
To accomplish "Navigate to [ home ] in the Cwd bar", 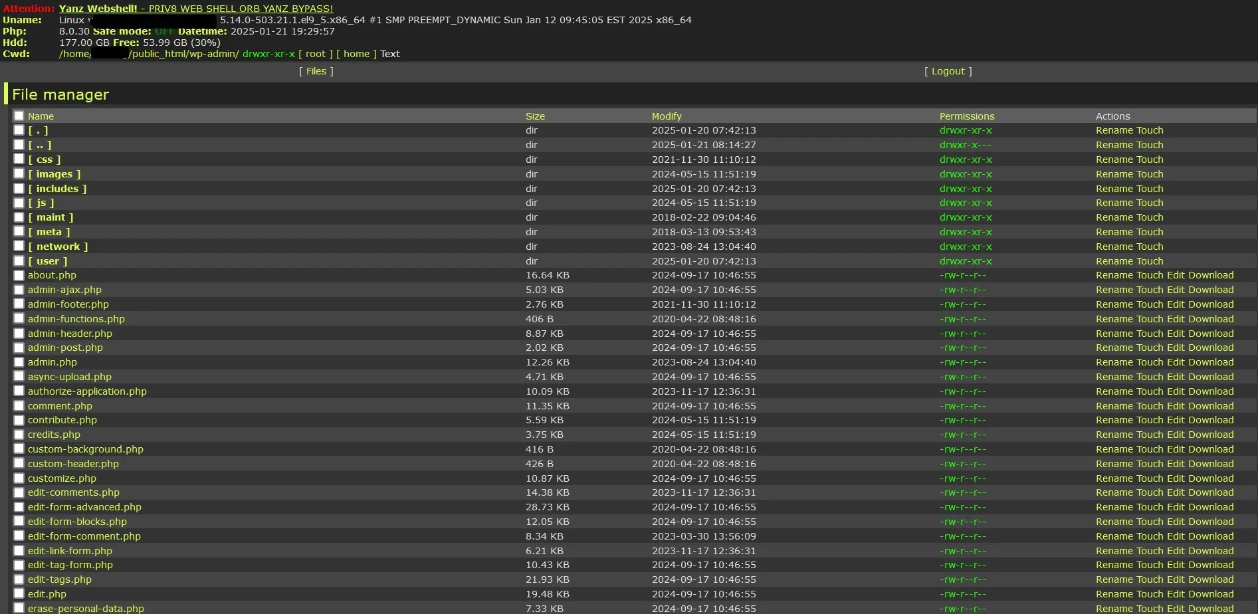I will coord(356,53).
